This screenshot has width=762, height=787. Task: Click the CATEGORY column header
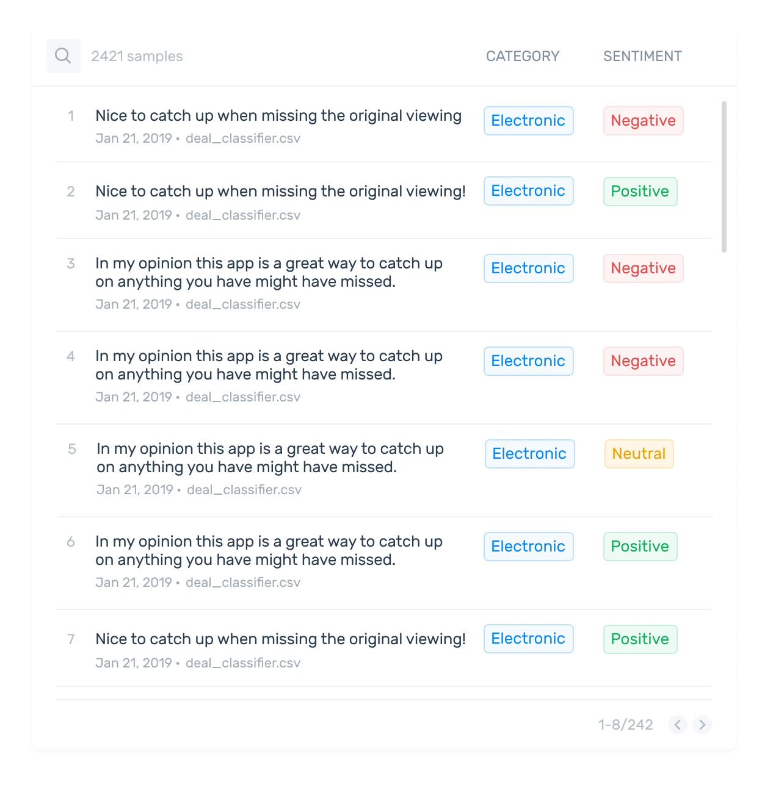click(523, 56)
